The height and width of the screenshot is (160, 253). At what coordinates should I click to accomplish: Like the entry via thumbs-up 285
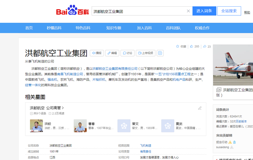click(x=194, y=46)
